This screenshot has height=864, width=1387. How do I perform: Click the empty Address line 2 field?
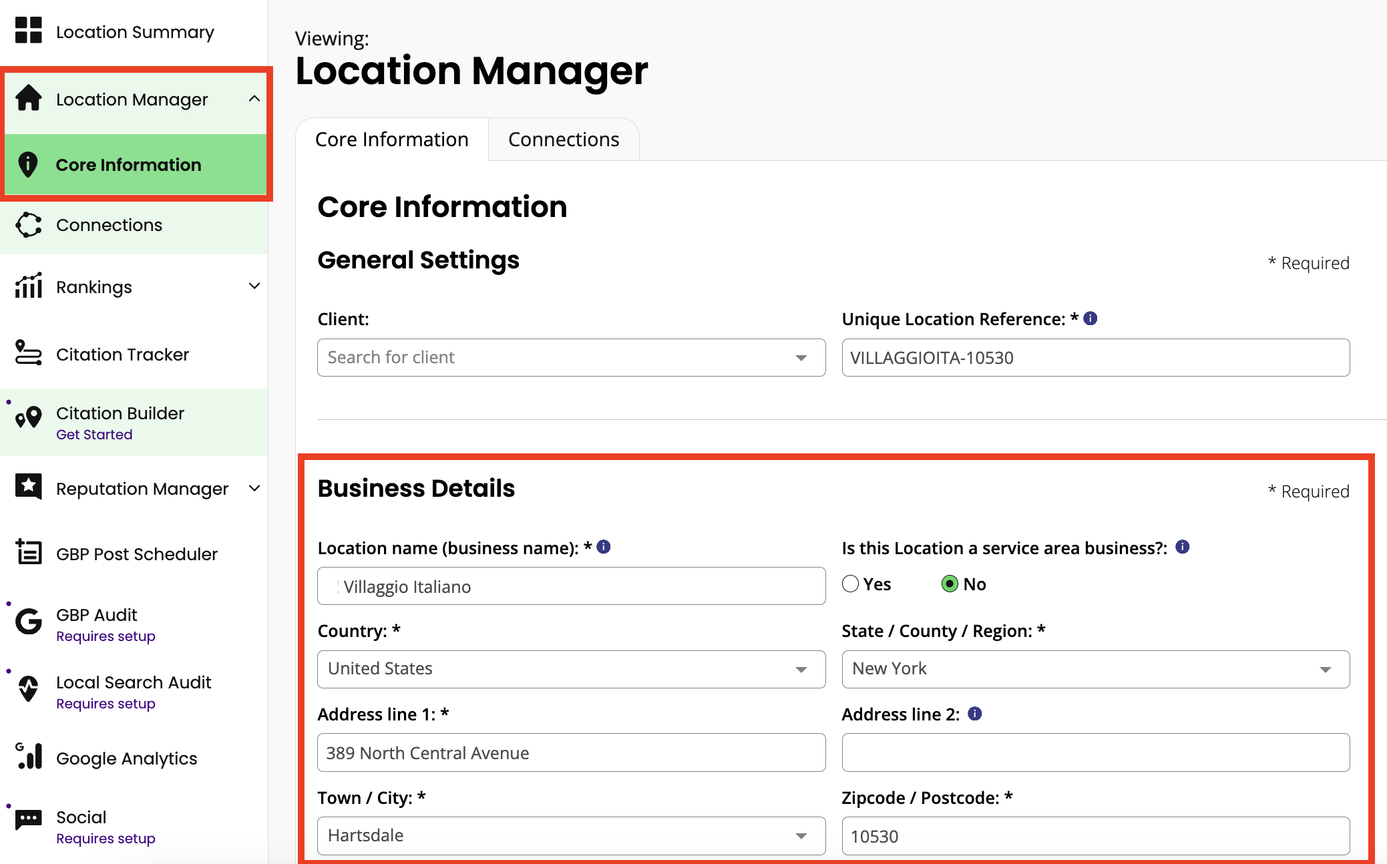(x=1096, y=752)
